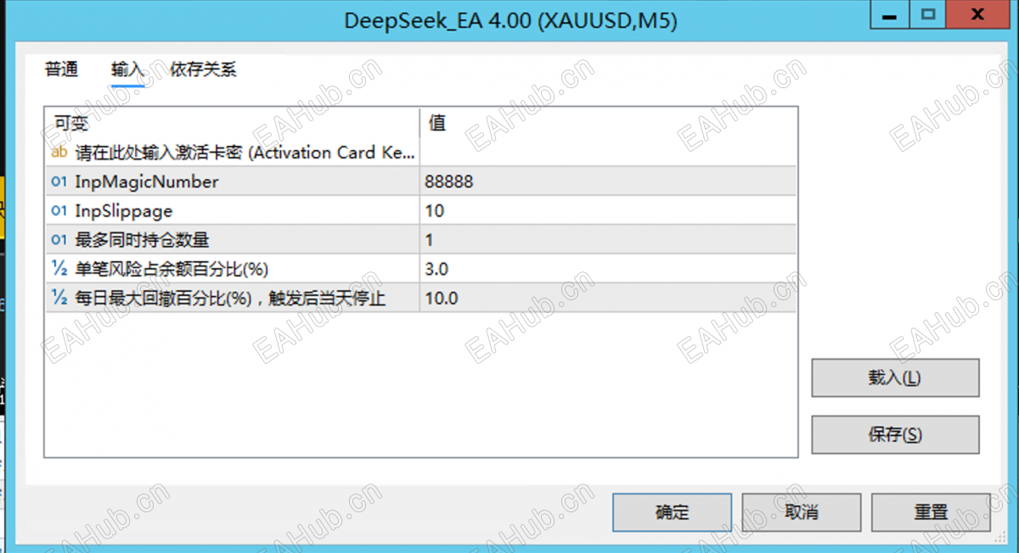Viewport: 1019px width, 553px height.
Task: Click the 01 icon beside InpMagicNumber
Action: 59,182
